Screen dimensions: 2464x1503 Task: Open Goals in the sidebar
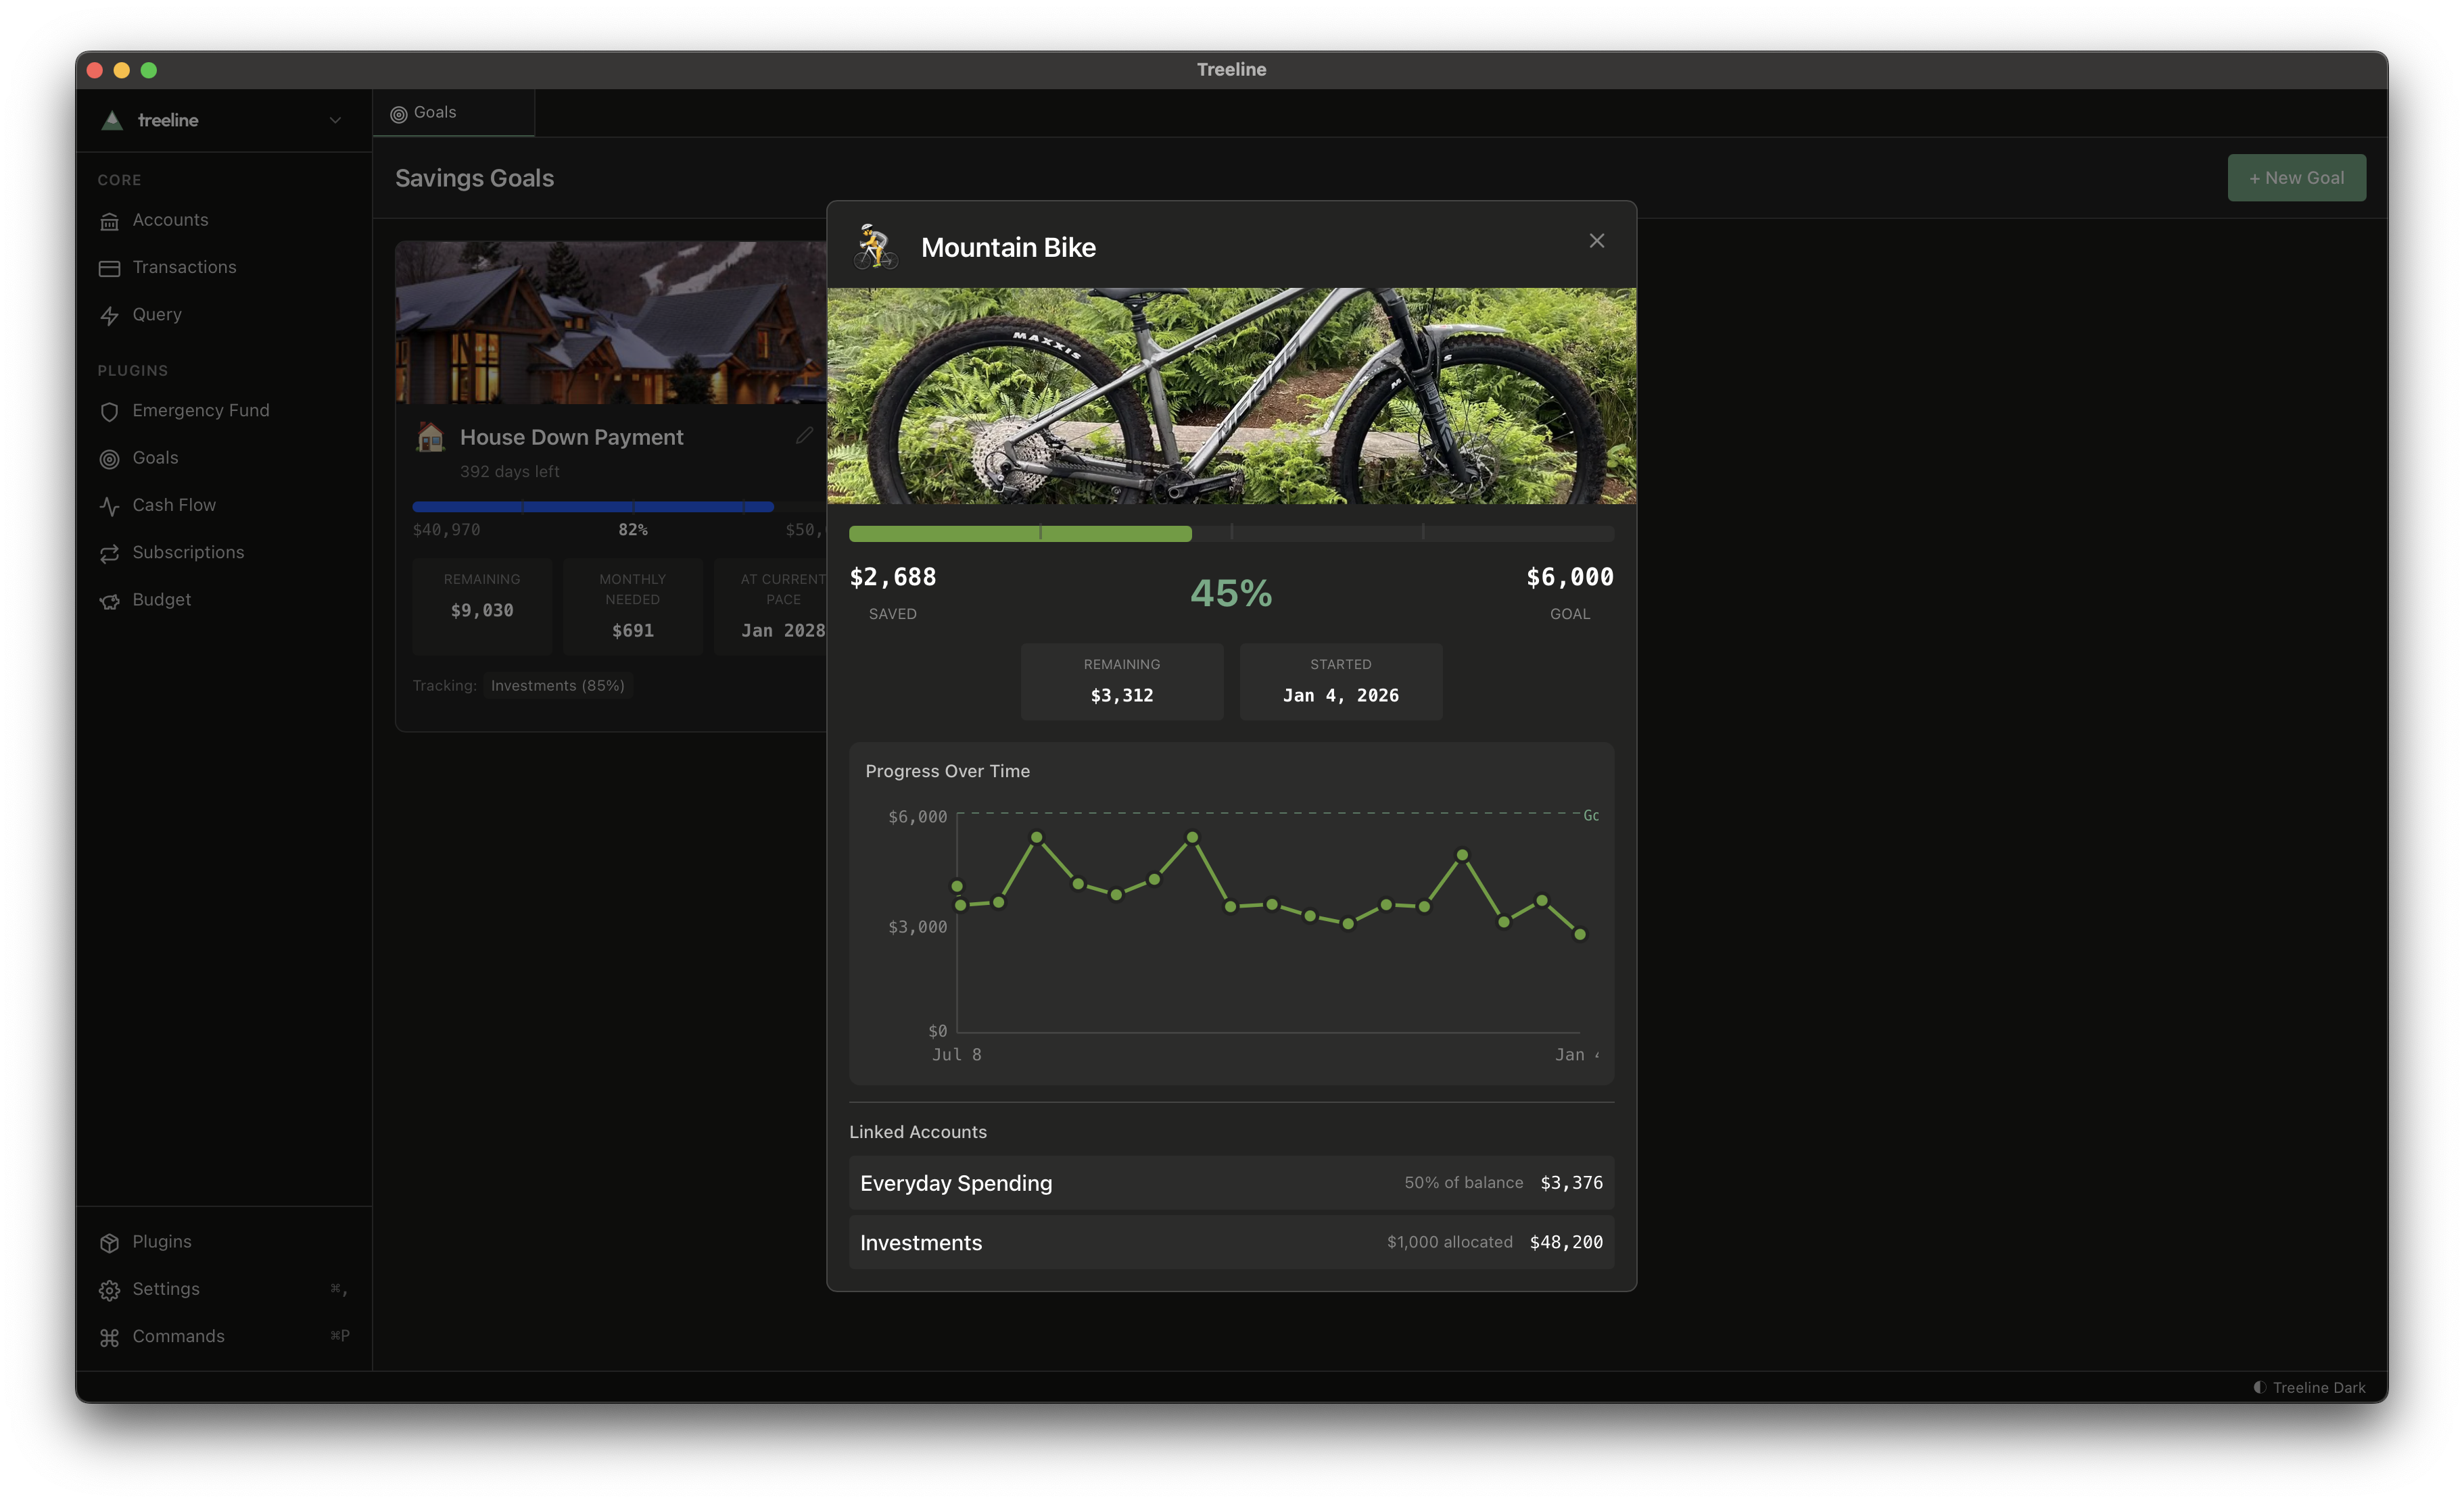point(155,459)
